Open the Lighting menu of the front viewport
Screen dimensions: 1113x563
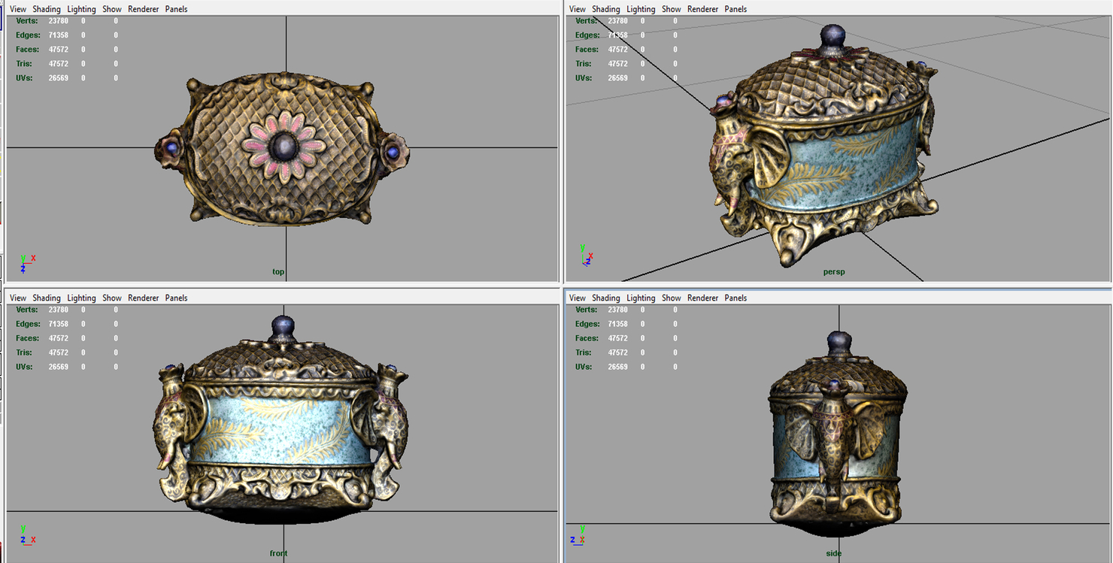click(x=81, y=298)
